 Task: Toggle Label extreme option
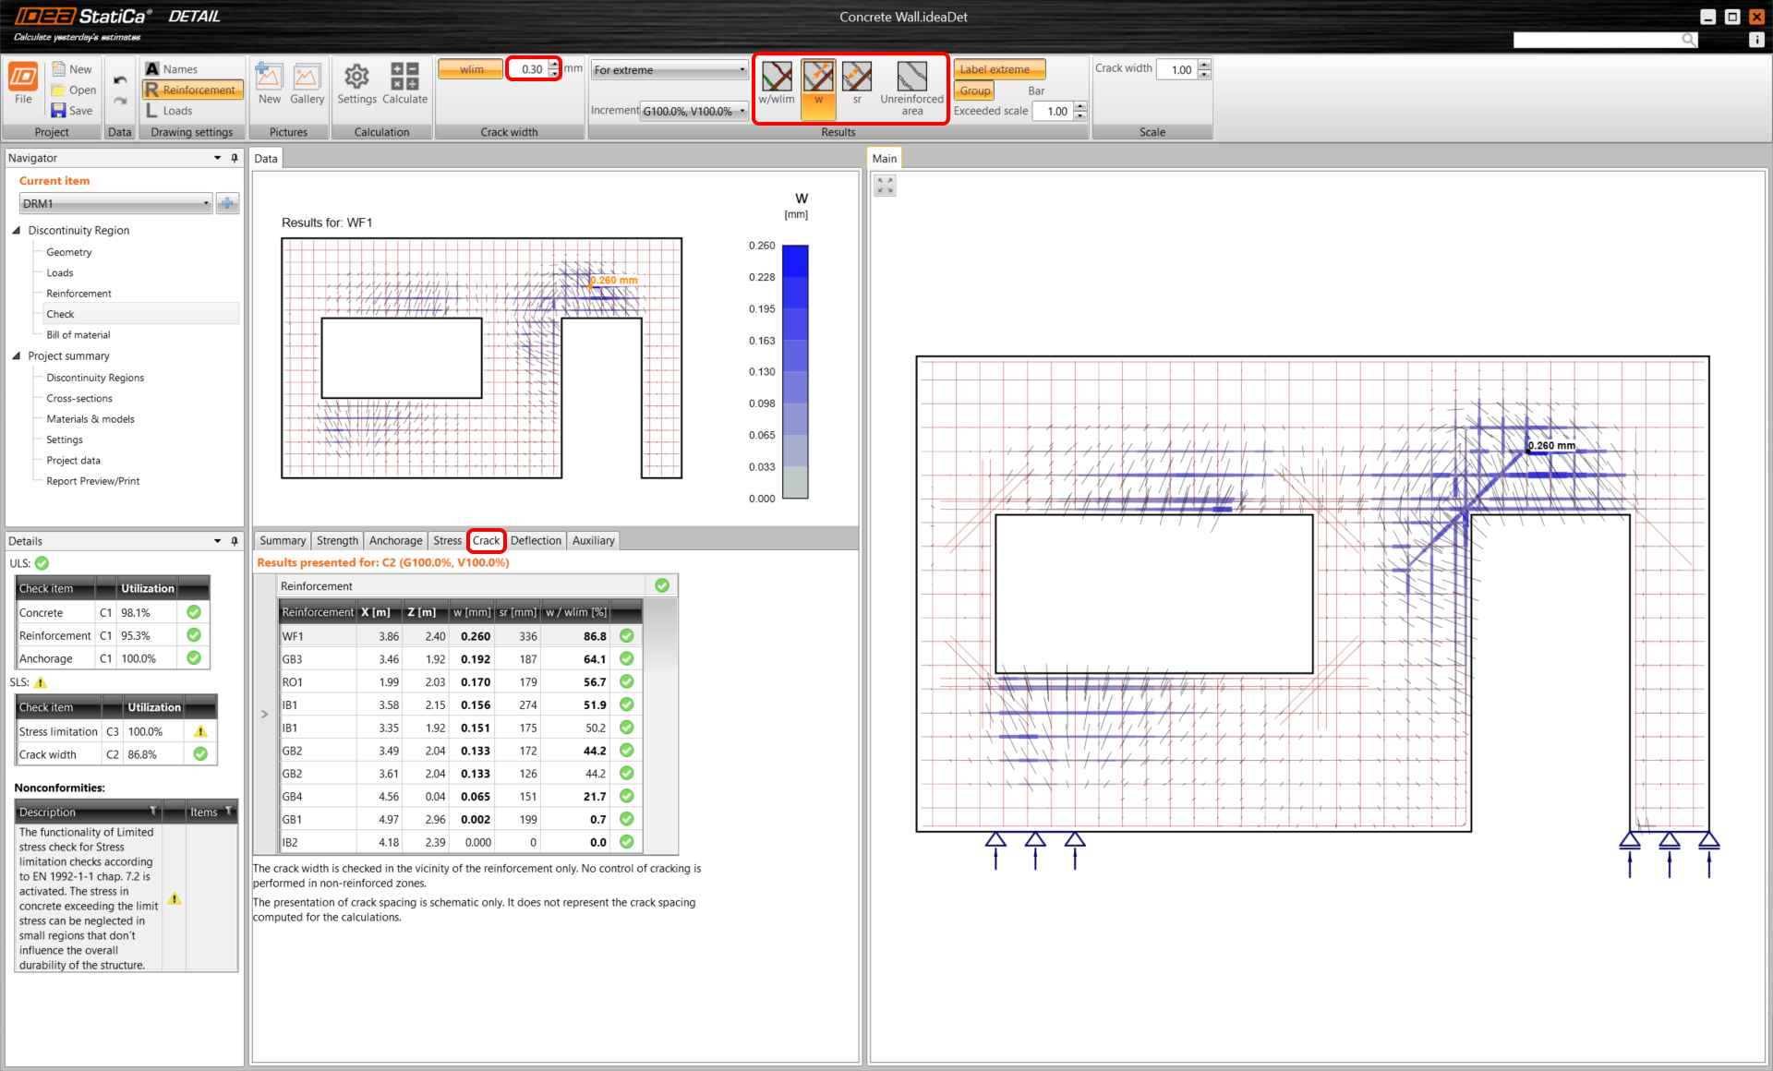coord(999,69)
